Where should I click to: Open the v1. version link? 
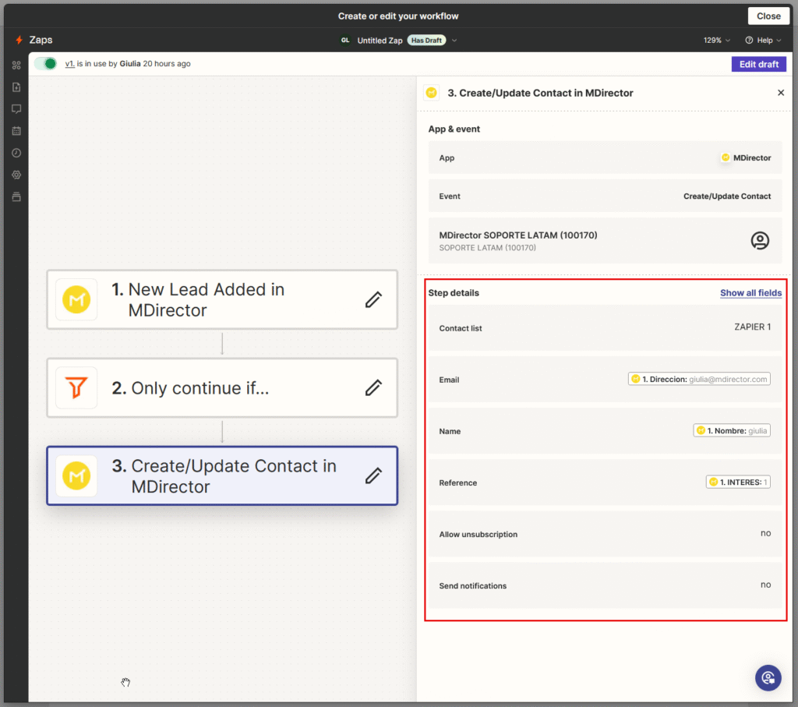click(x=69, y=64)
